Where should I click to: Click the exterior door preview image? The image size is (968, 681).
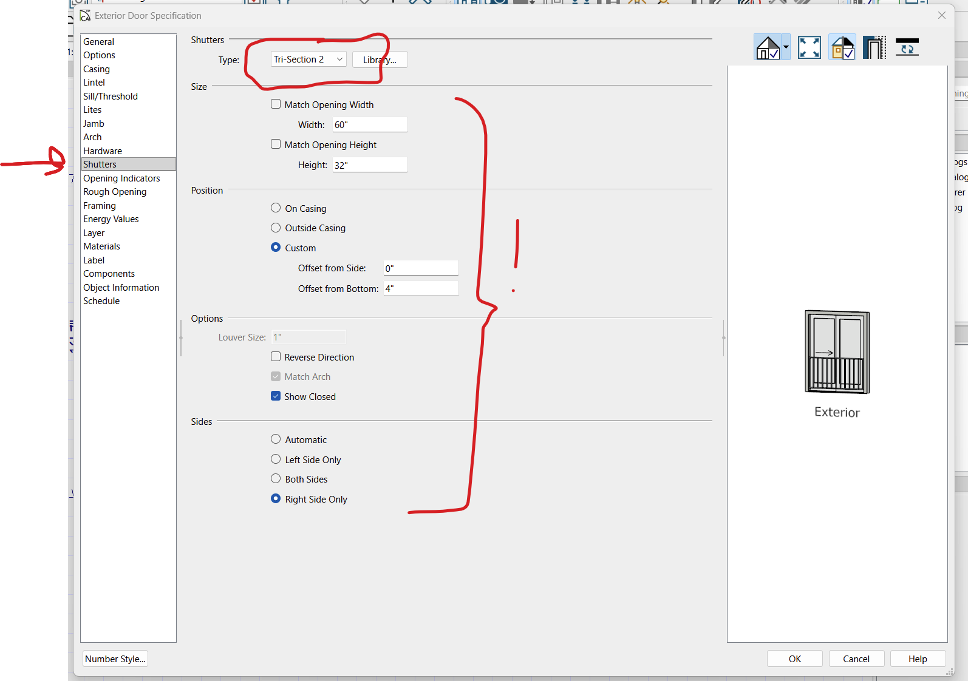[837, 352]
